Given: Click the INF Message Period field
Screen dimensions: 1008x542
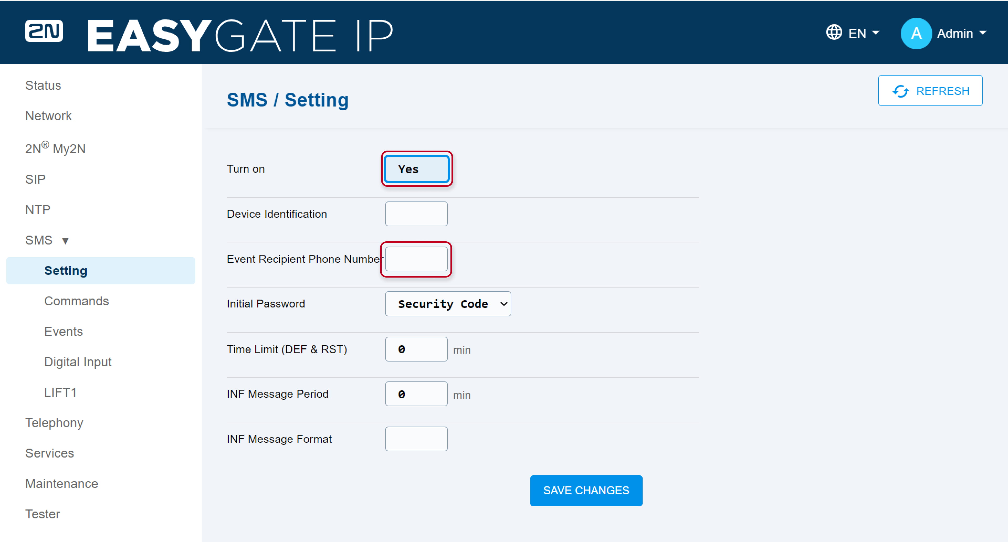Looking at the screenshot, I should [416, 394].
